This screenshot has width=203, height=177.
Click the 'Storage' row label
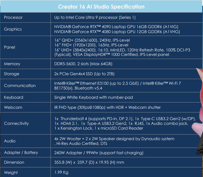[11, 74]
